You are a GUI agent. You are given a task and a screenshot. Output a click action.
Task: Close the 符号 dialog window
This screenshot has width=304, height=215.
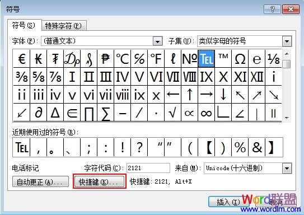click(291, 9)
